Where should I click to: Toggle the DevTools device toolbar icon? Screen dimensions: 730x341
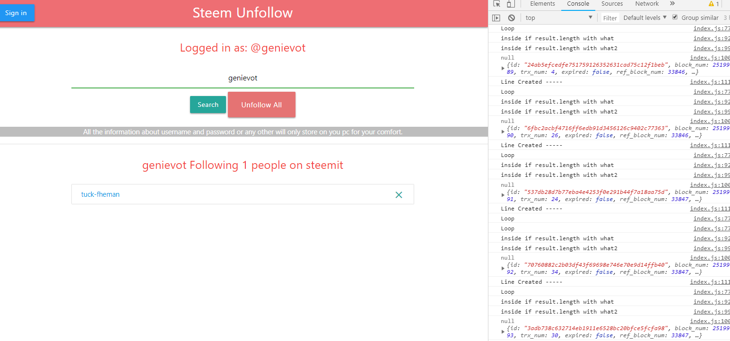coord(511,4)
